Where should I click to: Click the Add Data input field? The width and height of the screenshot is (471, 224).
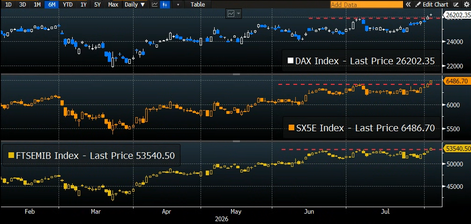pos(366,5)
